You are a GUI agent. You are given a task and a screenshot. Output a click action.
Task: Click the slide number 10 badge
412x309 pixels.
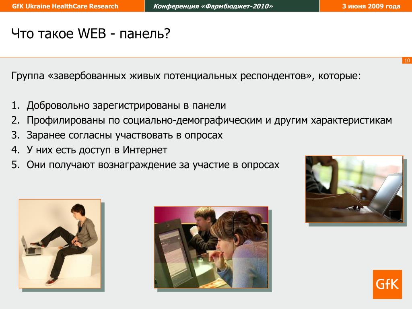tap(407, 60)
